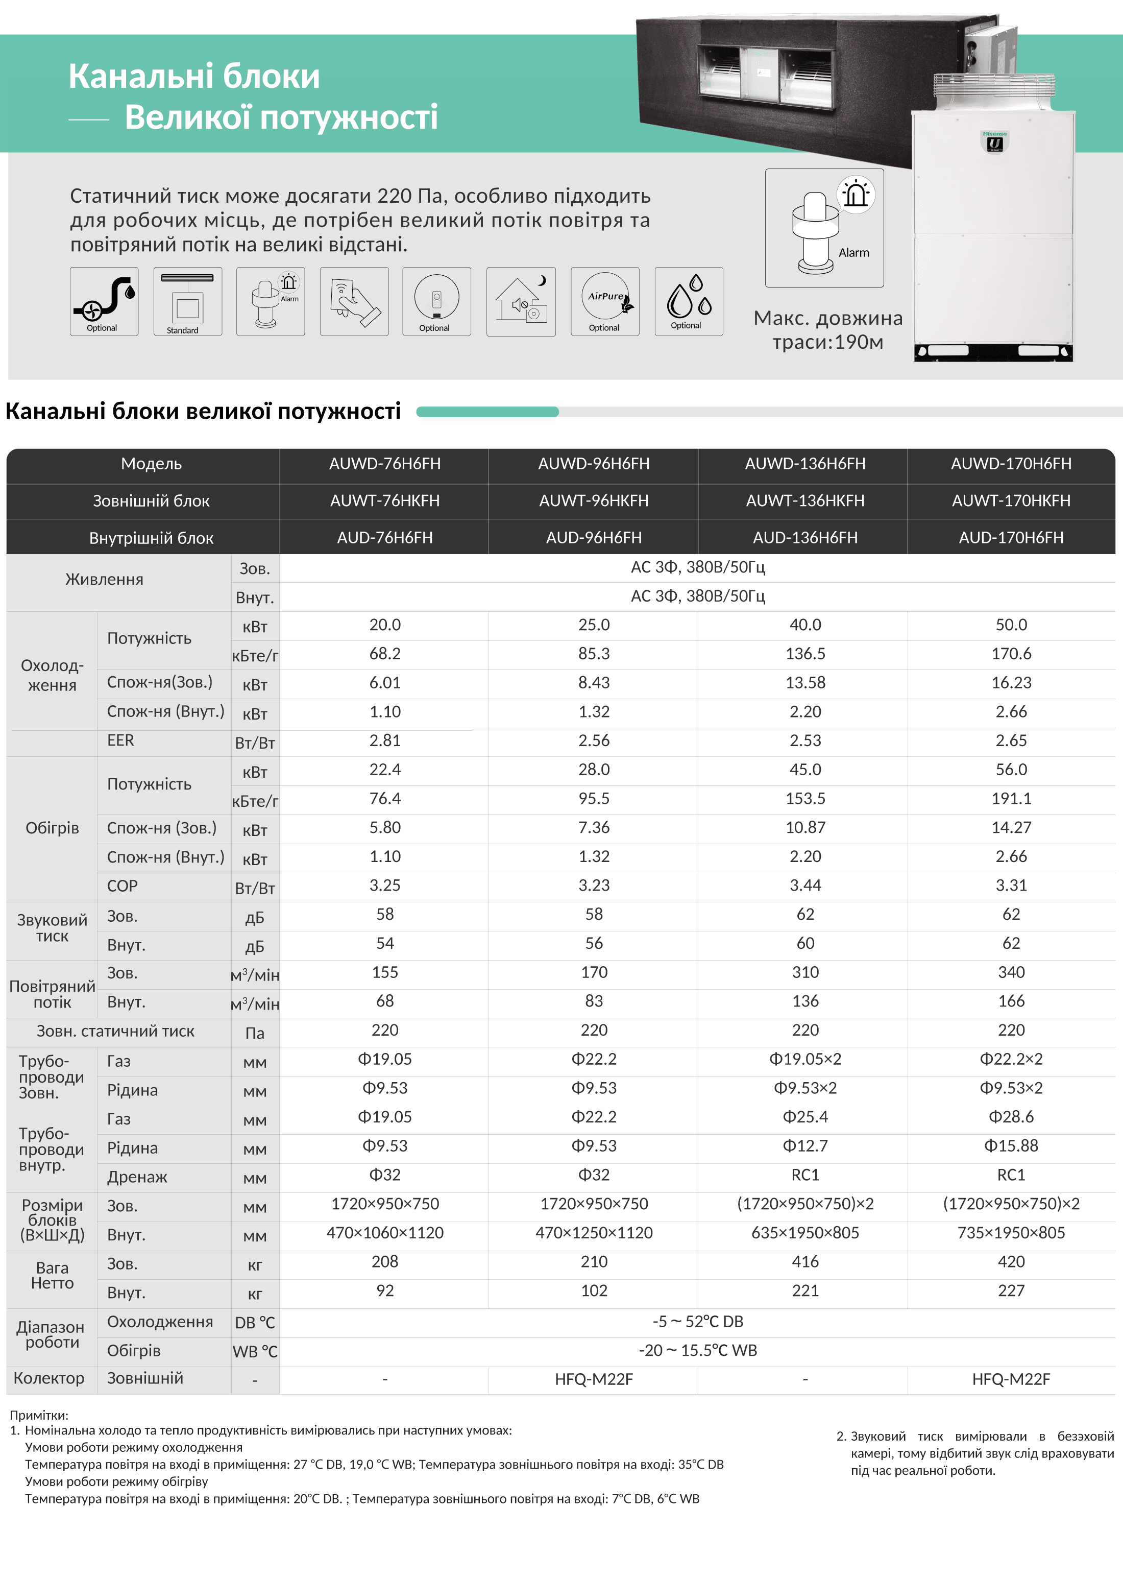Click the "Зовн. статичний тиск" row label

click(x=115, y=1031)
